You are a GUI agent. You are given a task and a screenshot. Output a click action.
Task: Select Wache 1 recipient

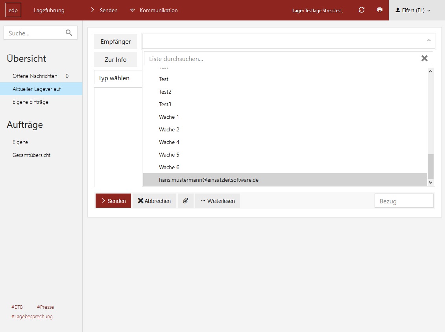coord(285,117)
